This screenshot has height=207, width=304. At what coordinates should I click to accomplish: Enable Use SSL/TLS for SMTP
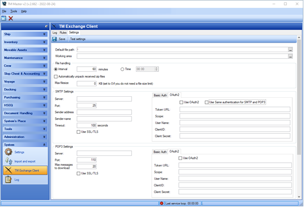78,132
